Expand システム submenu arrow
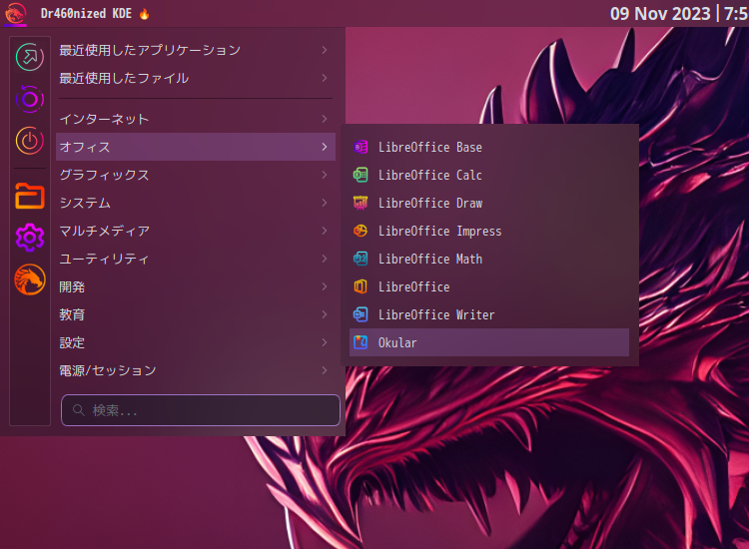The height and width of the screenshot is (549, 749). [325, 203]
